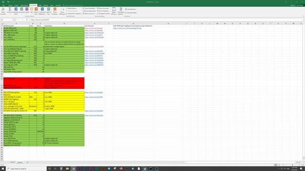Click the formula bar fx icon

(27, 20)
